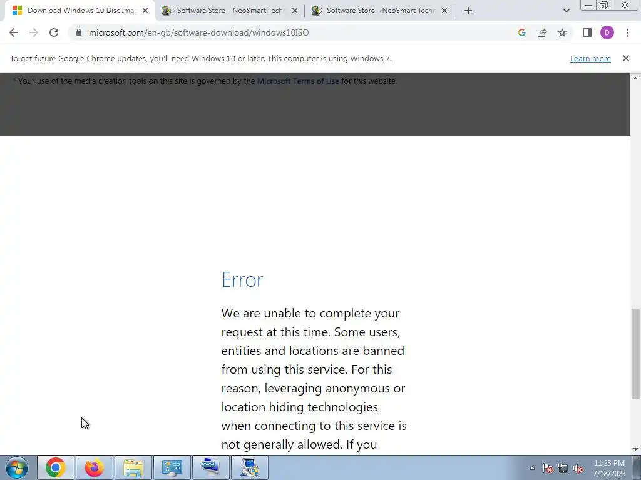The height and width of the screenshot is (480, 641).
Task: Click the Show desktop button
Action: pos(637,467)
